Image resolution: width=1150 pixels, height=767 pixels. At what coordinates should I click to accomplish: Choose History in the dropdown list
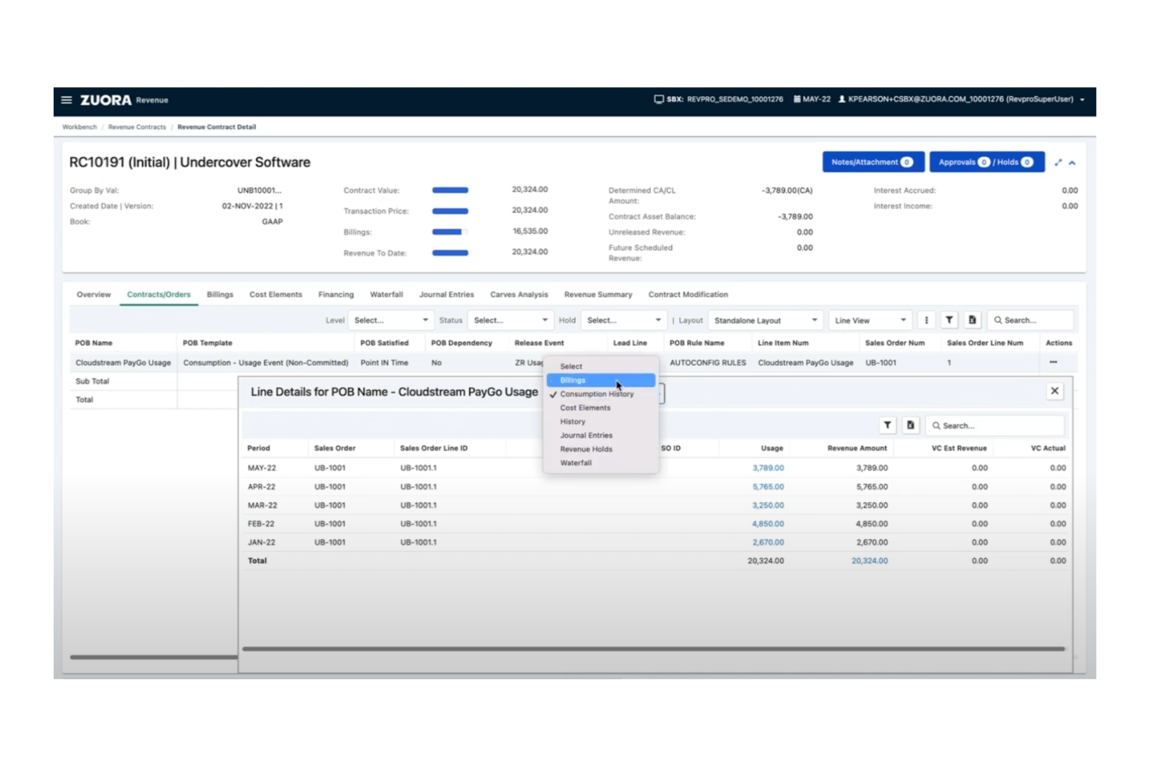(601, 421)
